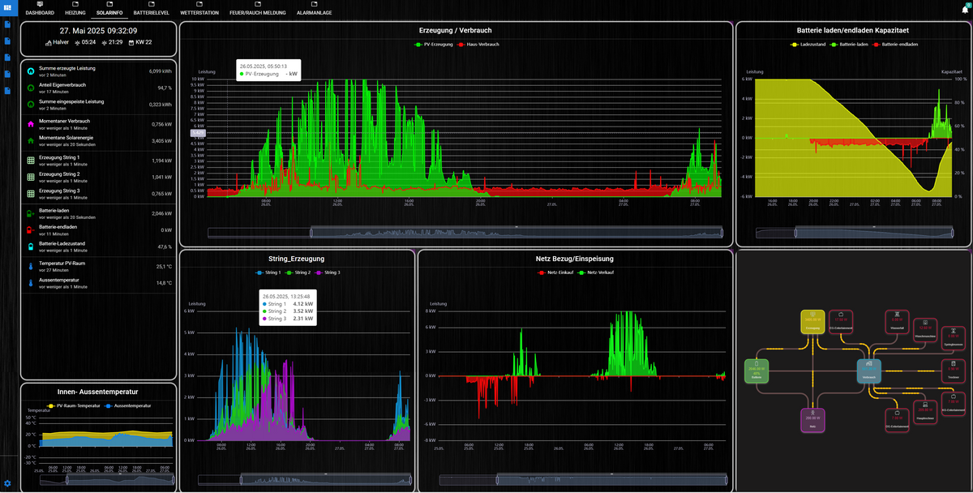Click the thermometer icon for Temperatur PV-Raum

click(31, 266)
